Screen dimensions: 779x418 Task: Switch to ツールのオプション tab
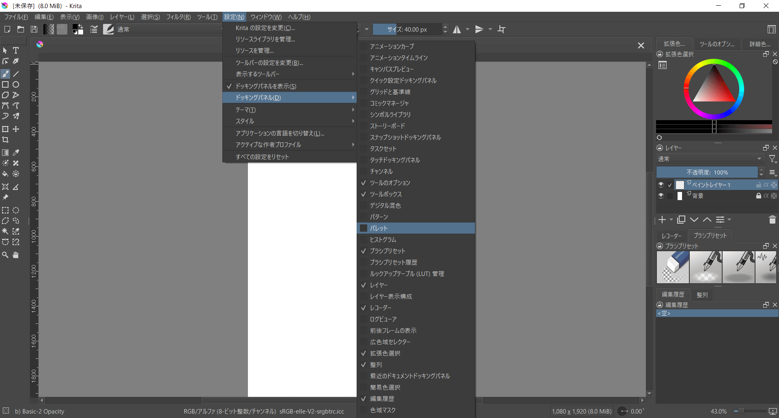click(717, 44)
